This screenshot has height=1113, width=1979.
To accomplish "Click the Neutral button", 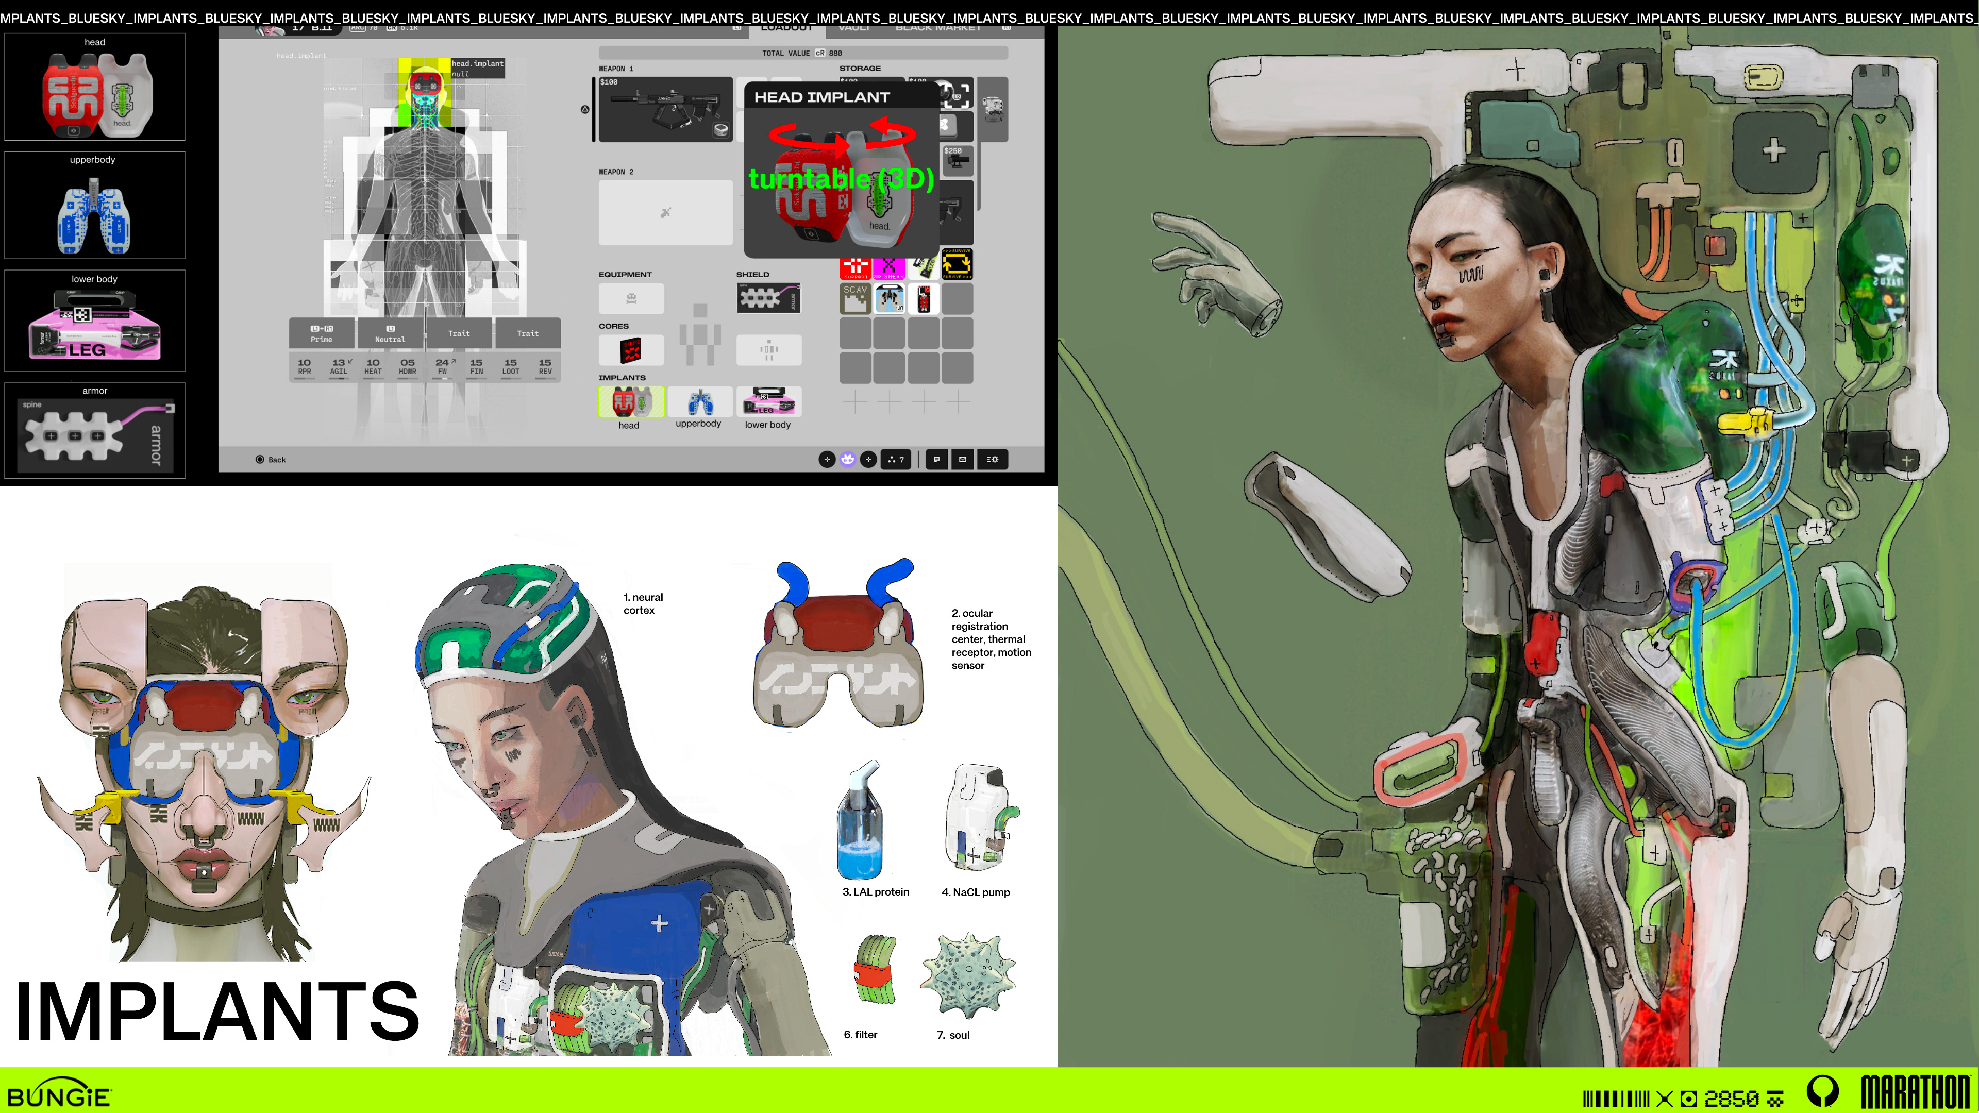I will (x=390, y=333).
